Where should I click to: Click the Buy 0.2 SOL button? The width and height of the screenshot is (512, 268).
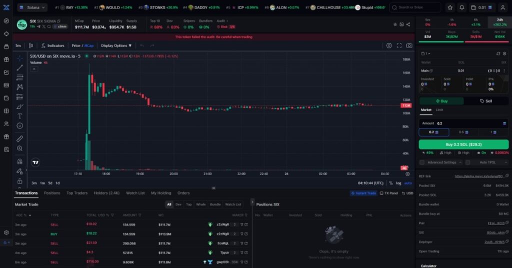pyautogui.click(x=463, y=144)
